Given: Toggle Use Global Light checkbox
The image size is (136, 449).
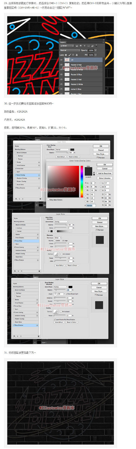Looking at the screenshot, I should (67, 294).
